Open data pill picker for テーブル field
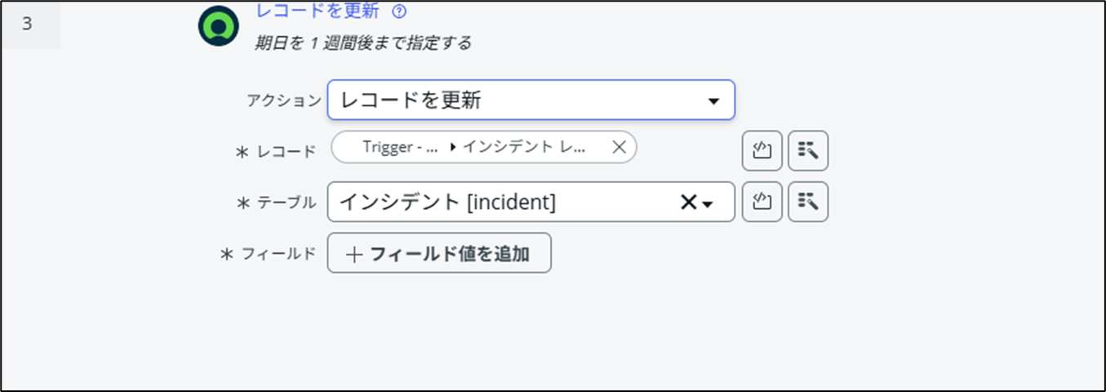This screenshot has height=392, width=1106. click(x=808, y=202)
